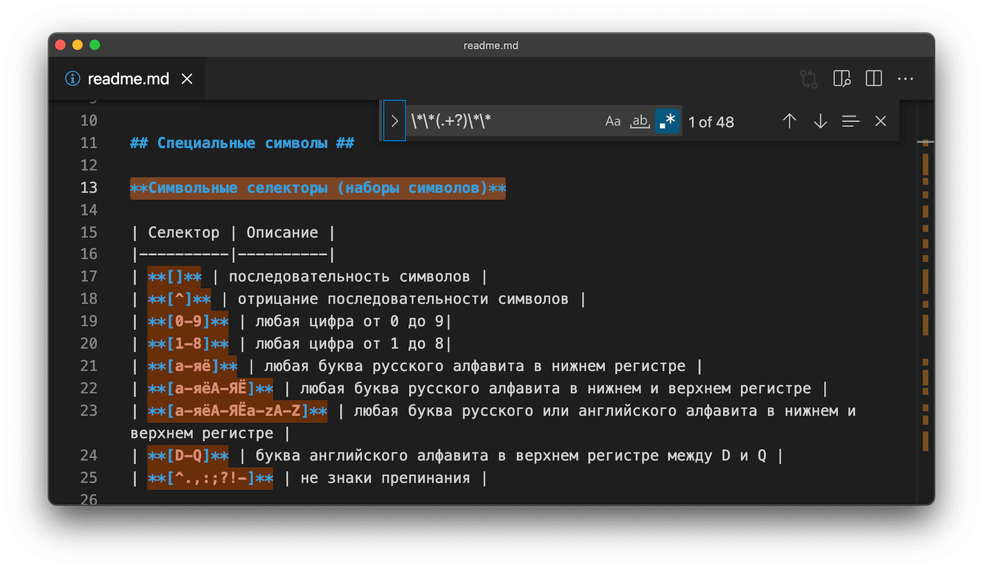
Task: Click highlighted line 'Символьные селекторы (наборы символов)'
Action: click(318, 188)
